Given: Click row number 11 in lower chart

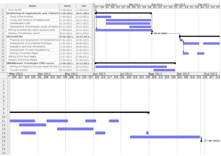Looking at the screenshot, I should [3, 121].
